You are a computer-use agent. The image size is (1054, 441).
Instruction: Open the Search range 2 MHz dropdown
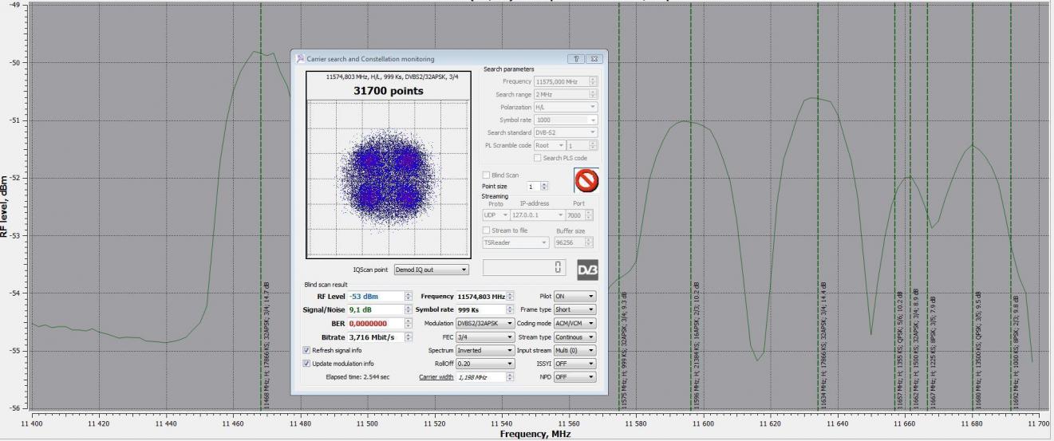pos(565,94)
